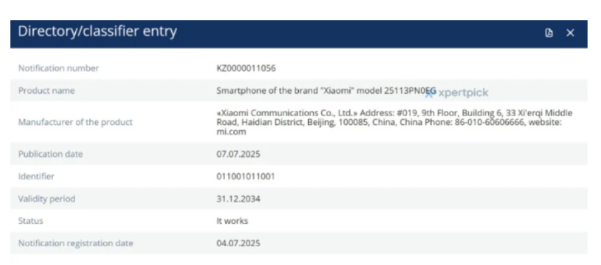Click the Identifier label

[36, 177]
